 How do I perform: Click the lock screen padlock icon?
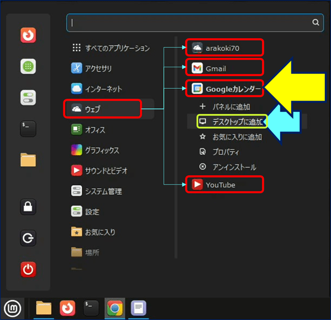pos(28,207)
